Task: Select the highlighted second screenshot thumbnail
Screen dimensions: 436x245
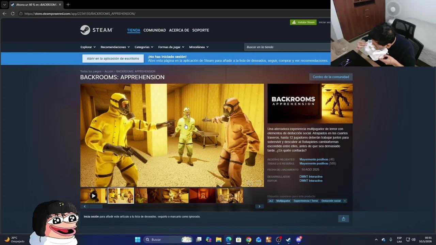Action: [x=121, y=196]
